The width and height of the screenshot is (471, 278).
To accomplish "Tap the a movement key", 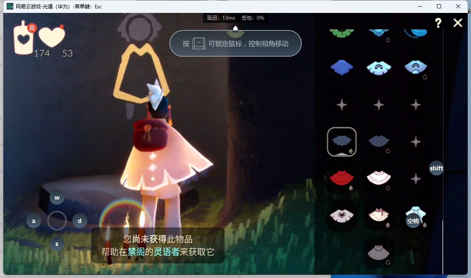I will coord(34,220).
